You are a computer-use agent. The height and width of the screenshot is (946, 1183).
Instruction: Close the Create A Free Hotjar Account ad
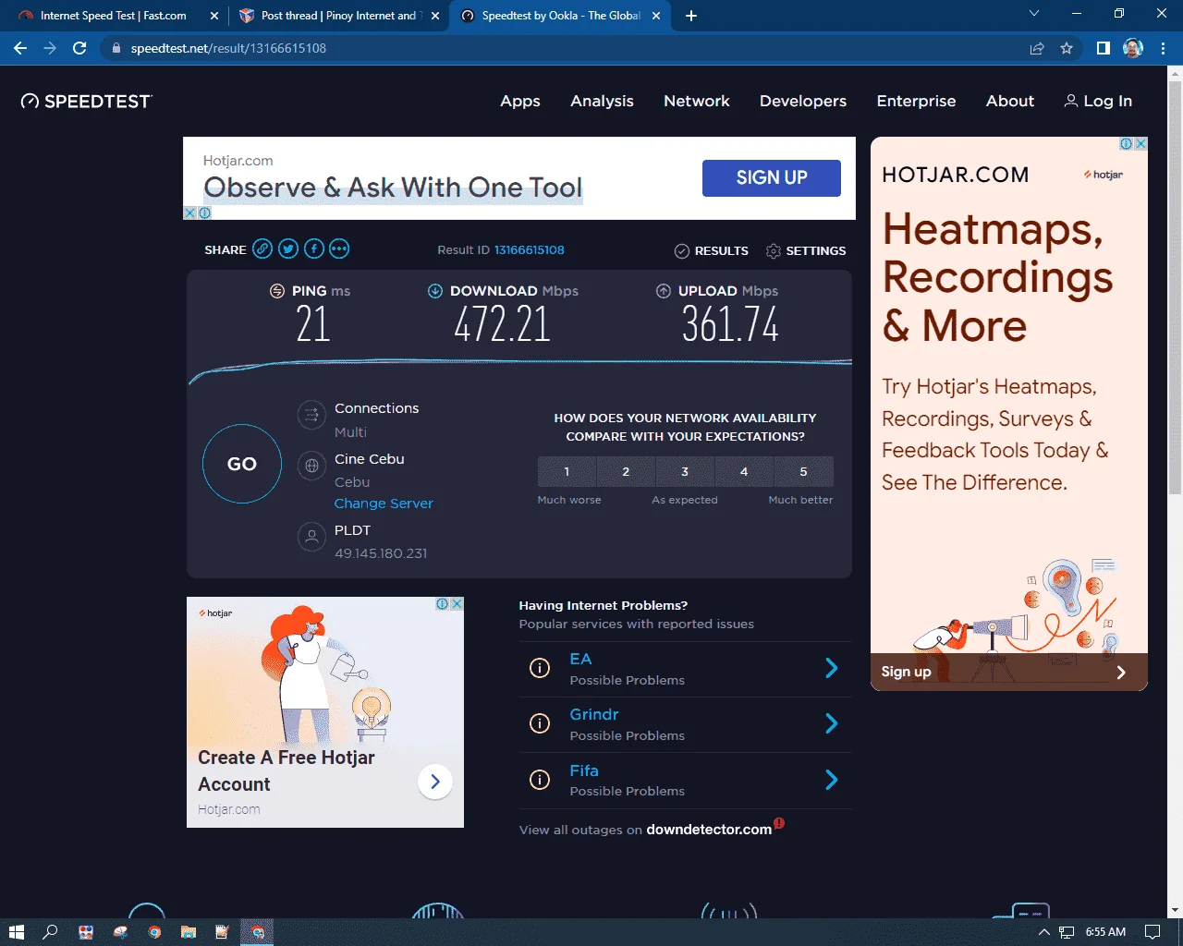click(x=457, y=603)
